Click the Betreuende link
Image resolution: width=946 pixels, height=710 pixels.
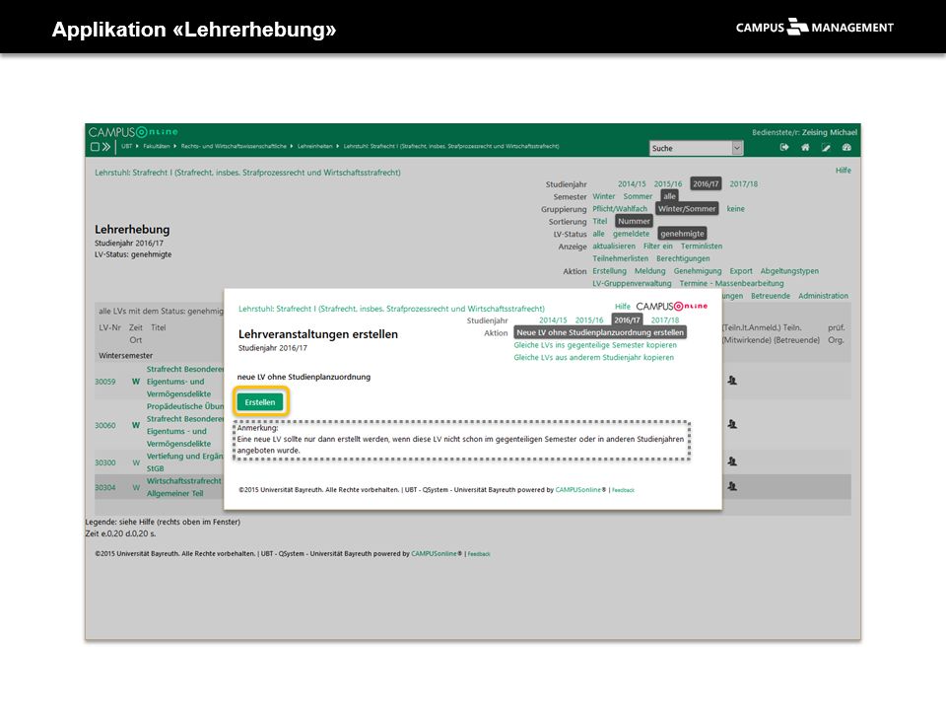tap(771, 296)
